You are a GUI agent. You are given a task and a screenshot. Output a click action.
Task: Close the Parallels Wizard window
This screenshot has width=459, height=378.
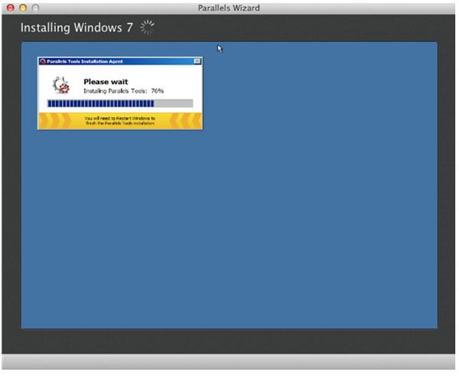(10, 8)
